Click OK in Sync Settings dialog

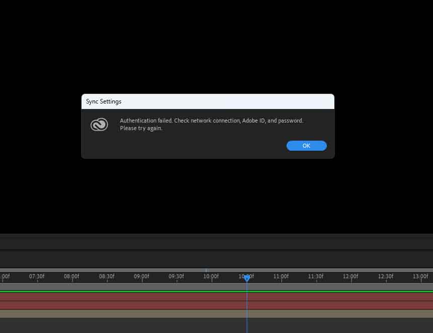tap(307, 146)
